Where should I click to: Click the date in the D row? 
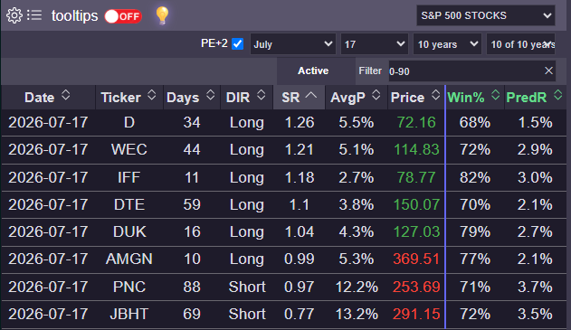pyautogui.click(x=48, y=123)
